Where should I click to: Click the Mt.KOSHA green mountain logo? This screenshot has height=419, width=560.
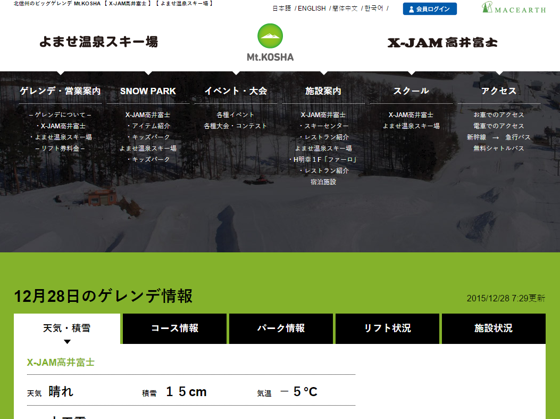click(x=270, y=42)
